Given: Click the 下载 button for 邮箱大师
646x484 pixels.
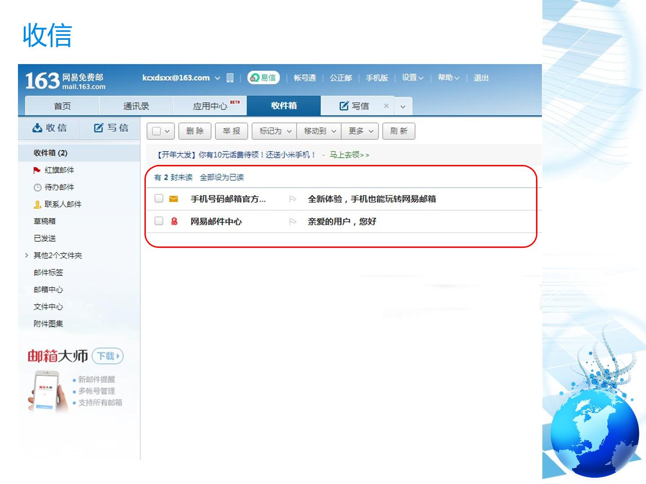Looking at the screenshot, I should [x=108, y=356].
